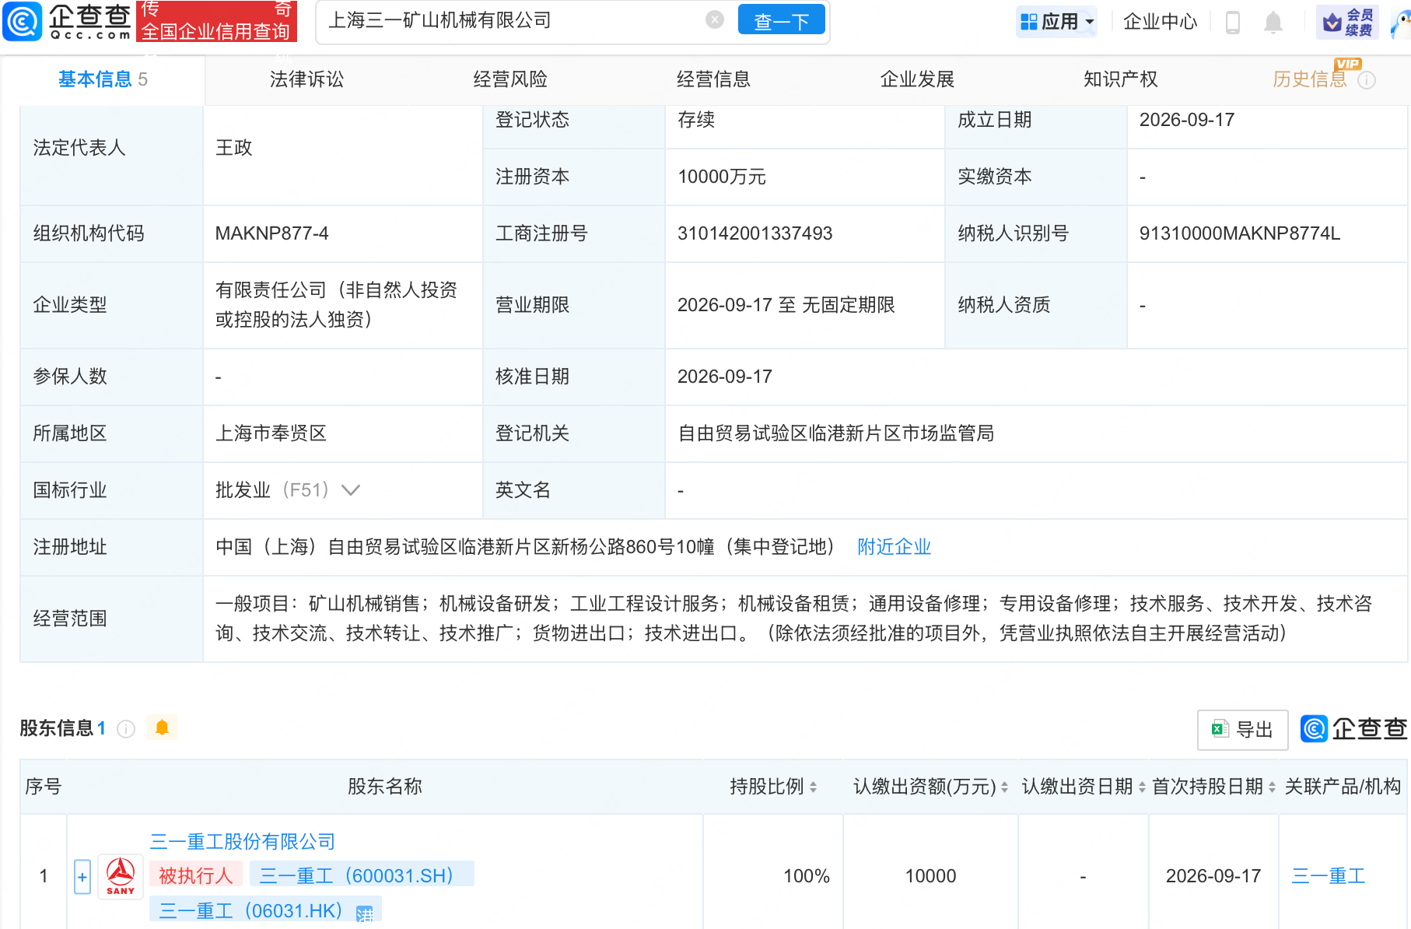Open the 经营信息 tab
The image size is (1411, 929).
[713, 79]
